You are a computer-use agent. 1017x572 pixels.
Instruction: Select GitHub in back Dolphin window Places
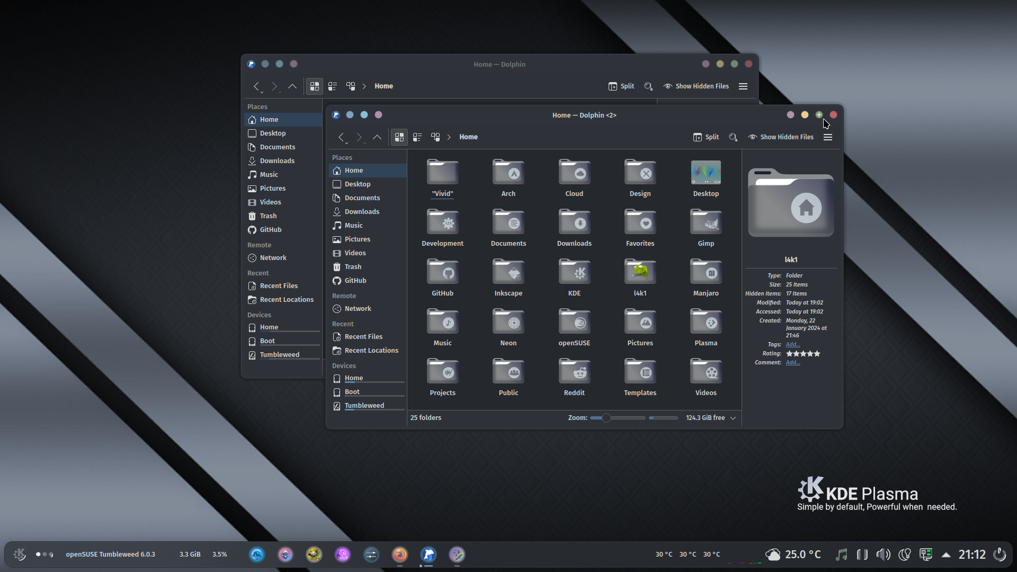pos(283,230)
